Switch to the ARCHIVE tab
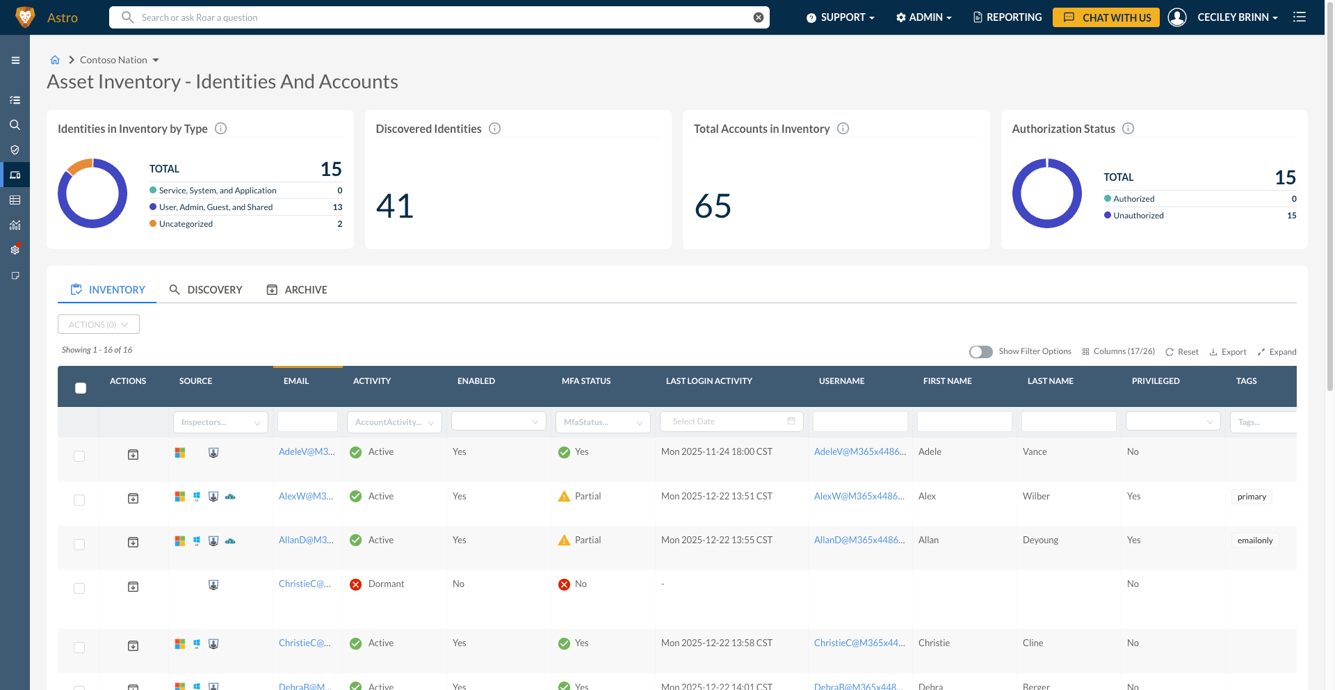This screenshot has height=690, width=1335. click(297, 289)
